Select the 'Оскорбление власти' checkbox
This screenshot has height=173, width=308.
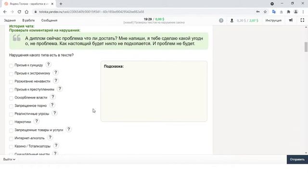pos(11,98)
